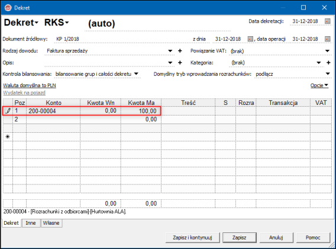Expand Domyślny tryb wprowadzania rozrachunków dropdown
The width and height of the screenshot is (336, 249).
(x=328, y=74)
